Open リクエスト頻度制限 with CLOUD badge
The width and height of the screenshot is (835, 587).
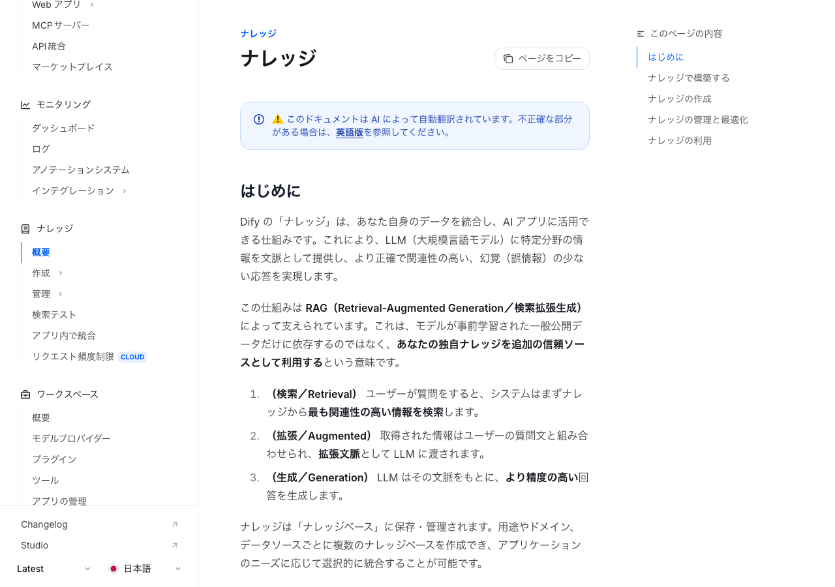73,357
